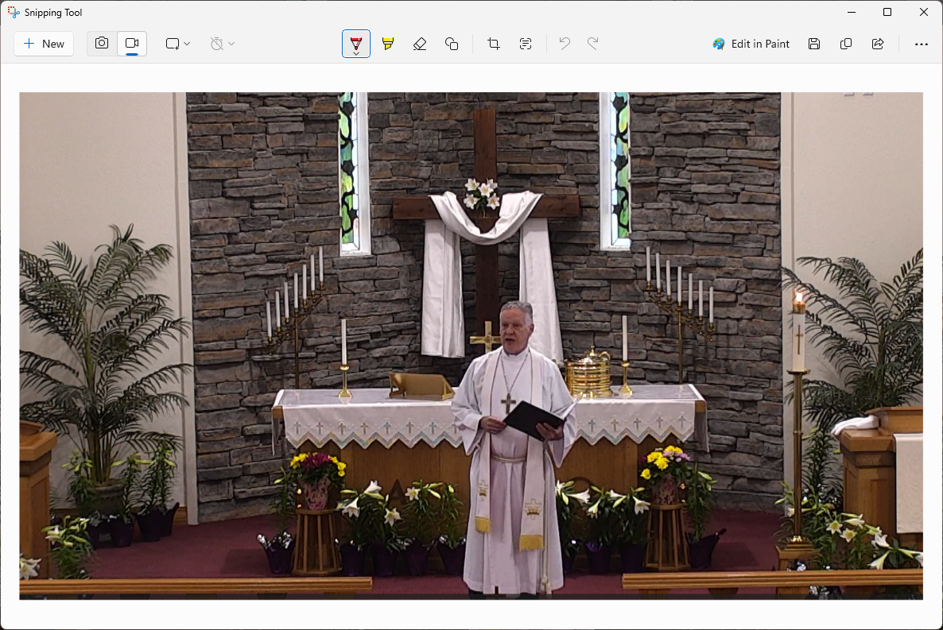Select the ballpoint pen tool

click(x=356, y=41)
